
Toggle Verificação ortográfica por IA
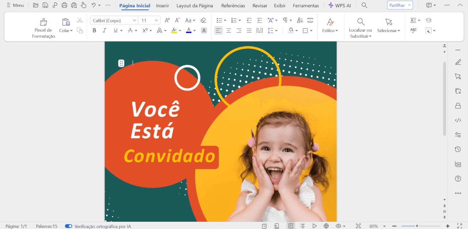[69, 226]
